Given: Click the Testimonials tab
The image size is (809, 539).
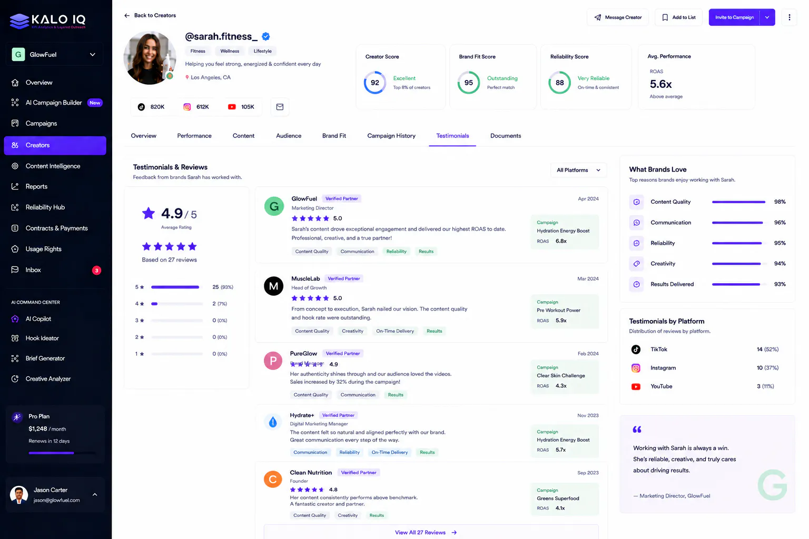Looking at the screenshot, I should coord(452,136).
